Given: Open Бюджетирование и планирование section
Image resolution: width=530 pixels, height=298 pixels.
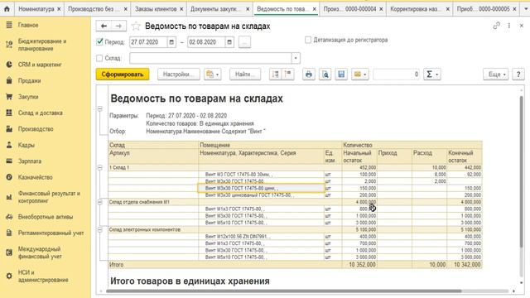Looking at the screenshot, I should (x=42, y=45).
